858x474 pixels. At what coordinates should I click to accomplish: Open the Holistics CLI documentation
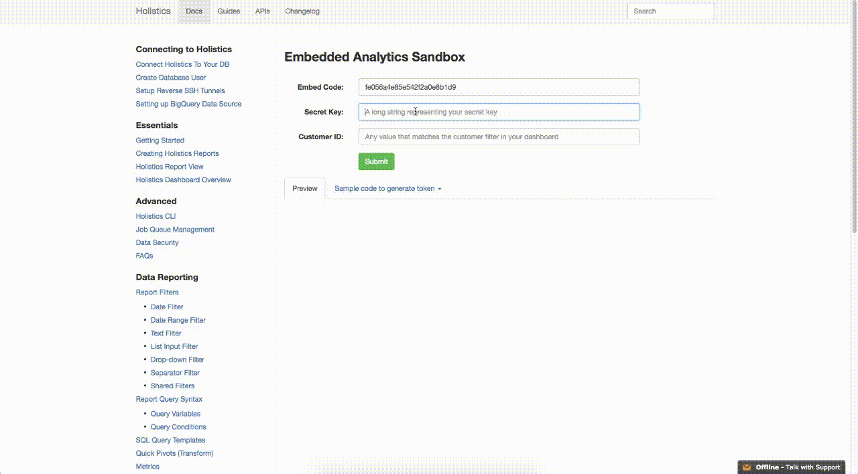156,216
